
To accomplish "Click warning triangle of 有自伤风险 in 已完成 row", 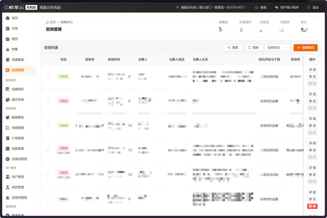I will click(261, 77).
